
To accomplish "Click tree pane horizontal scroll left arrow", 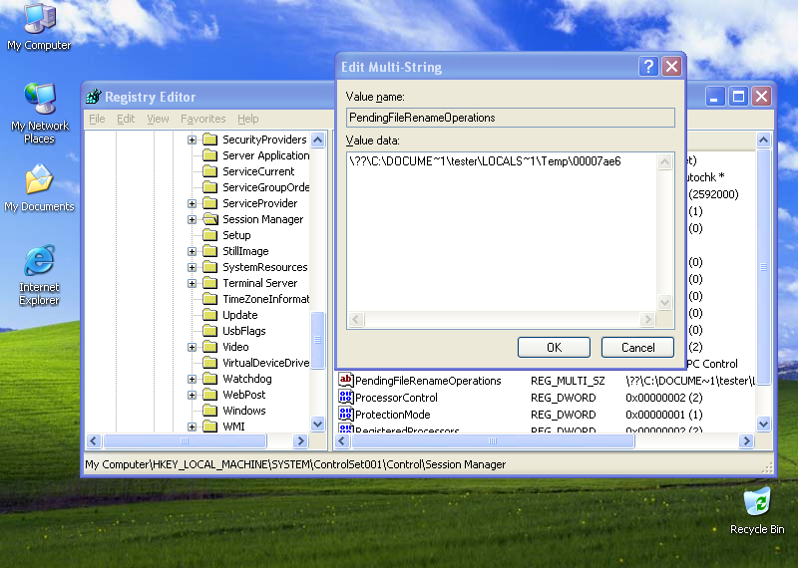I will tap(94, 440).
